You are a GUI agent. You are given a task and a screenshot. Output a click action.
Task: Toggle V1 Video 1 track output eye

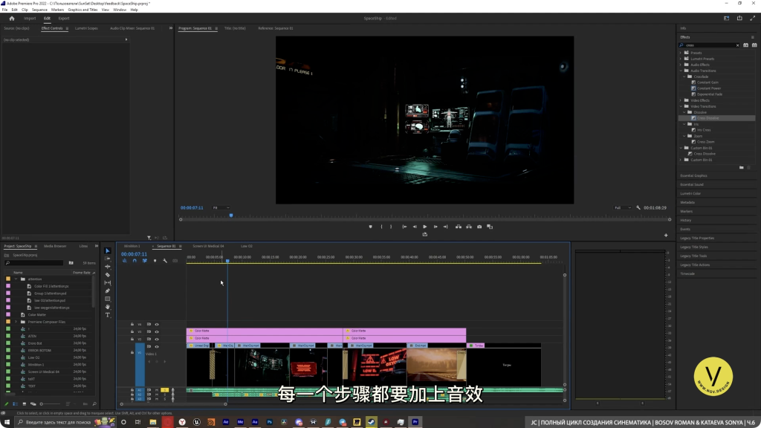pos(157,346)
